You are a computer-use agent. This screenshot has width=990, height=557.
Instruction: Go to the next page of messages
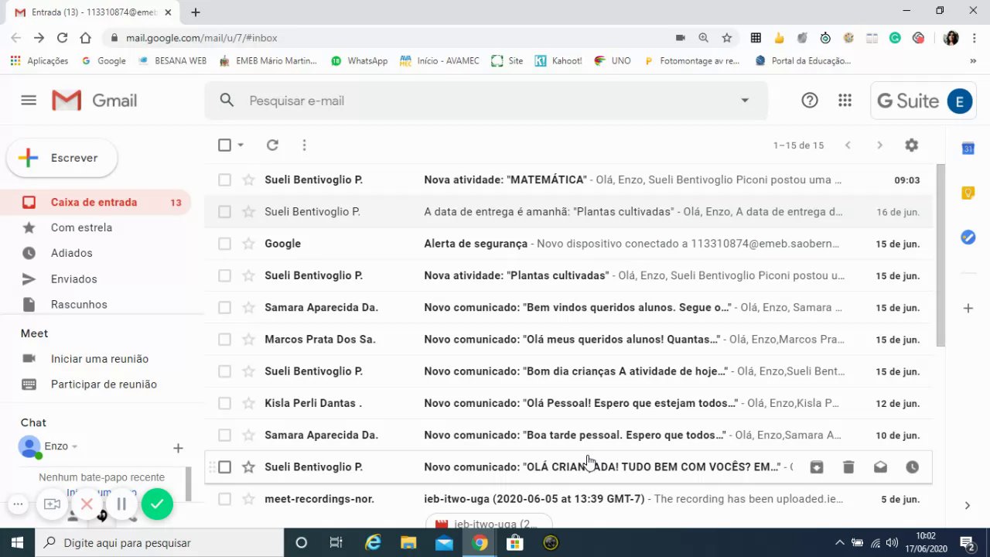coord(879,145)
